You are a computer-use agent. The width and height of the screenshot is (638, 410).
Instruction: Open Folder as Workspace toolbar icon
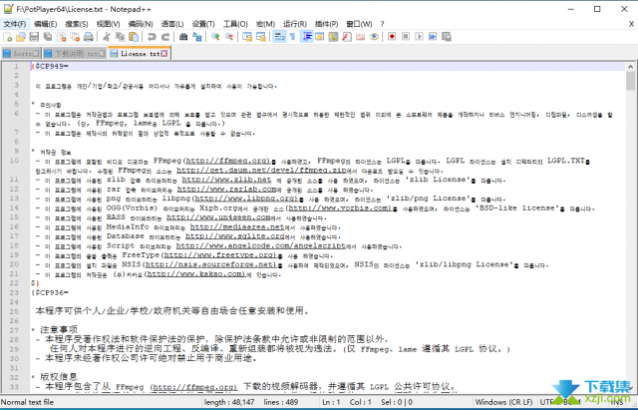(x=361, y=37)
